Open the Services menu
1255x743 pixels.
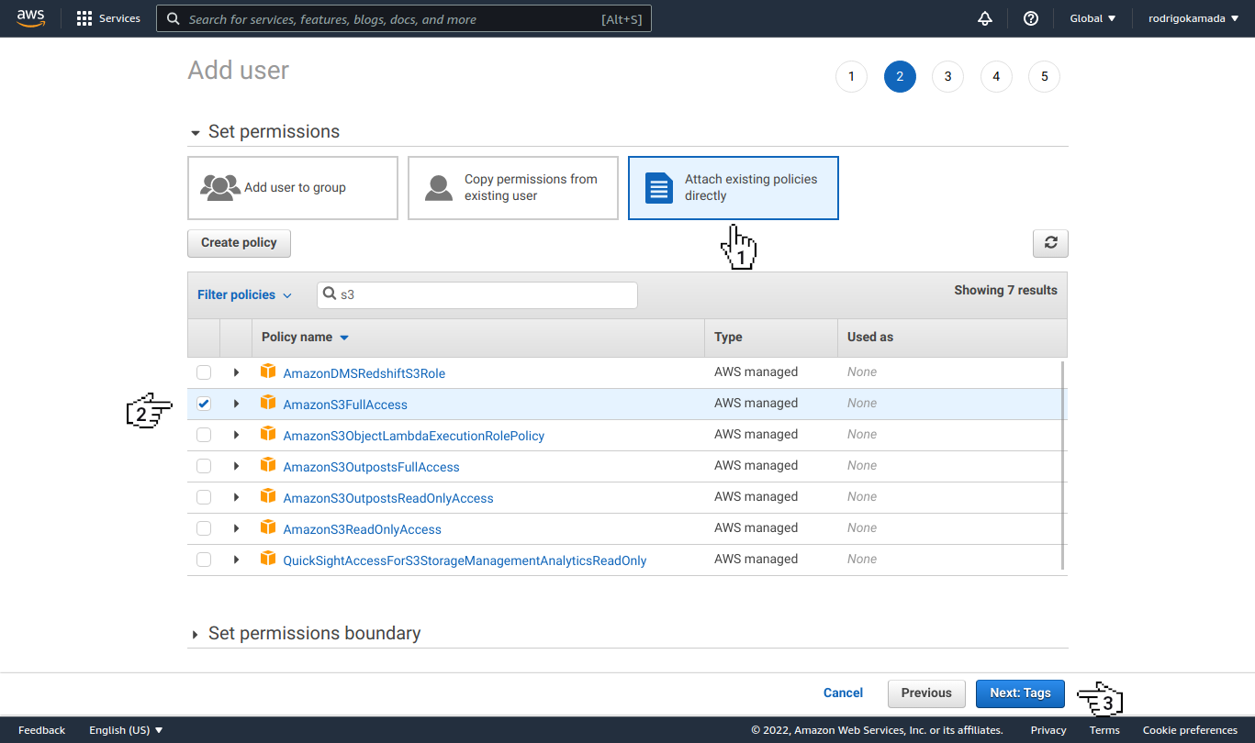point(108,17)
